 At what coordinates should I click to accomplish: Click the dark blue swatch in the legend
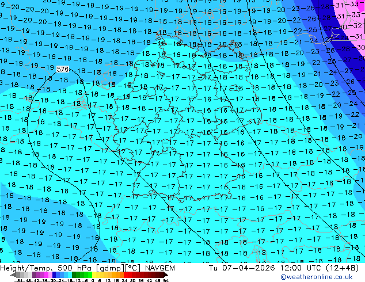[x=54, y=275]
